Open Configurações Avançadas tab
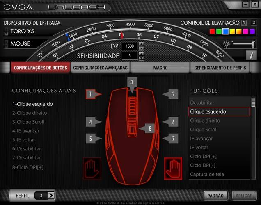The height and width of the screenshot is (205, 261). (100, 68)
